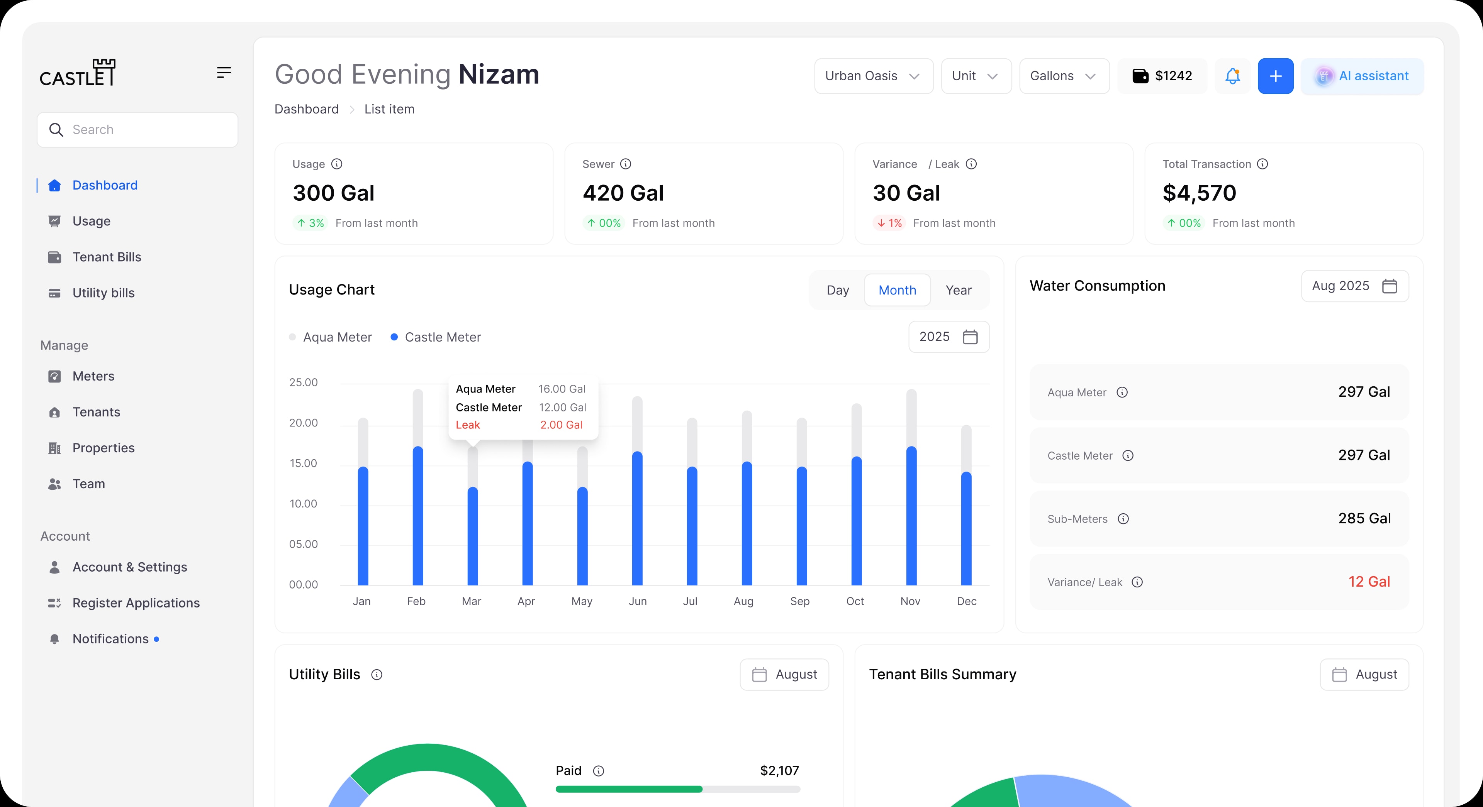
Task: Select the Year tab in Usage Chart
Action: [959, 290]
